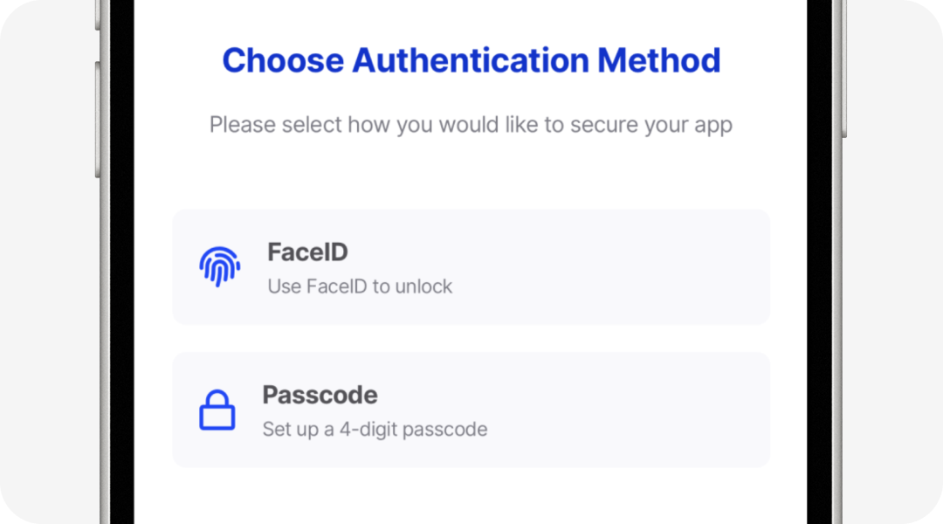Screen dimensions: 943x524
Task: Click the Passcode heading text
Action: pos(320,395)
